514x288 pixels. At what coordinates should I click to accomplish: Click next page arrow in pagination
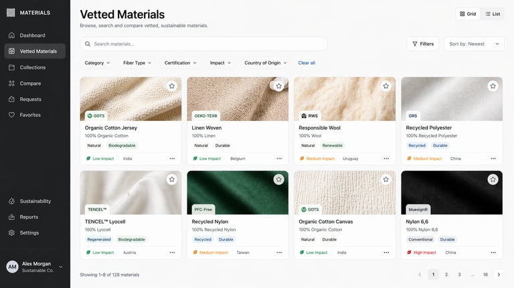click(498, 275)
